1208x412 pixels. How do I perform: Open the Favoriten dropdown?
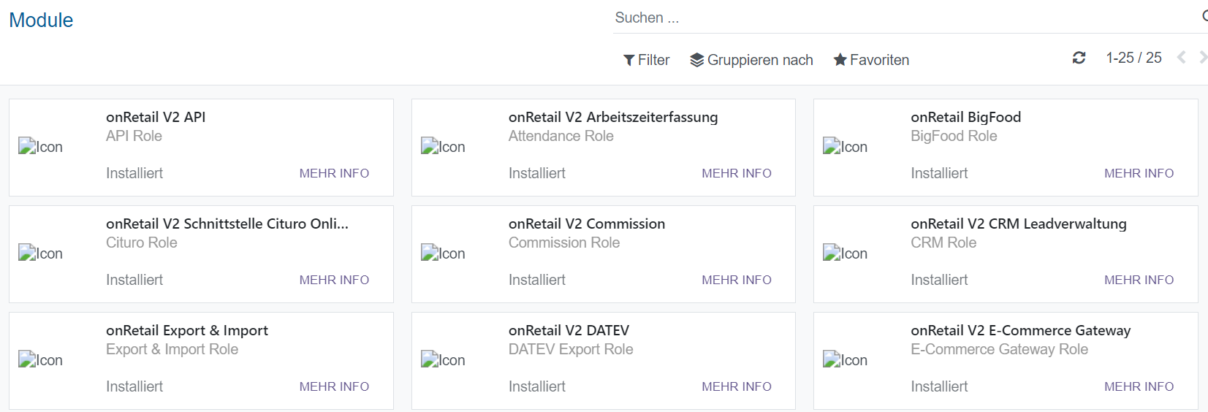pyautogui.click(x=871, y=60)
